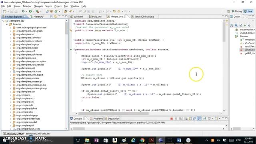
Task: Toggle Scroll Lock in Console toolbar
Action: pyautogui.click(x=190, y=118)
